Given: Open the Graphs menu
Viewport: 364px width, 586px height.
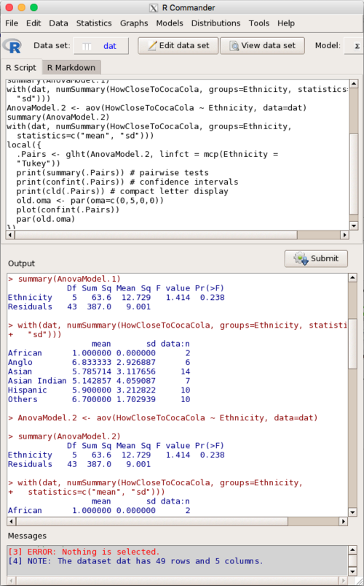Looking at the screenshot, I should pos(134,23).
